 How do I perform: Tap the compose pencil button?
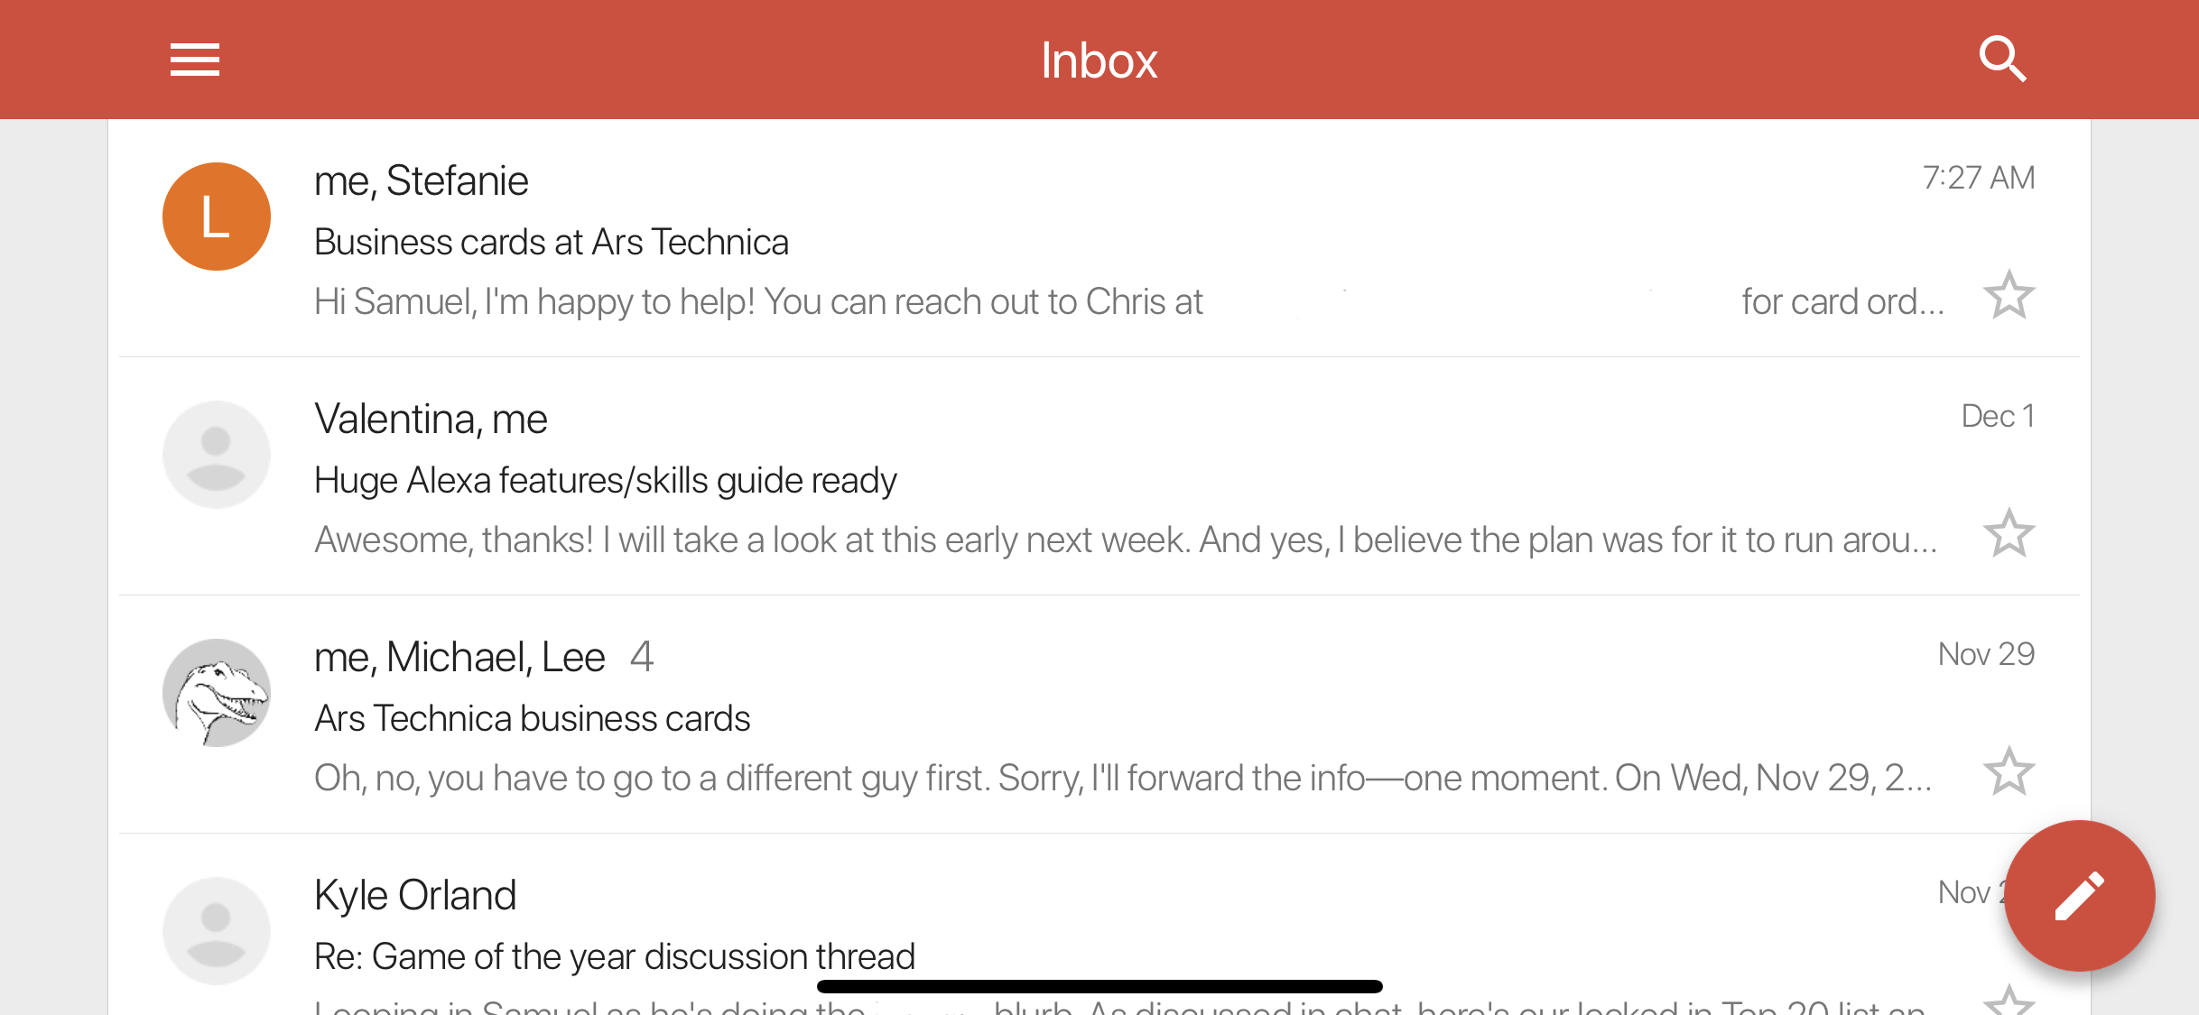(x=2079, y=895)
